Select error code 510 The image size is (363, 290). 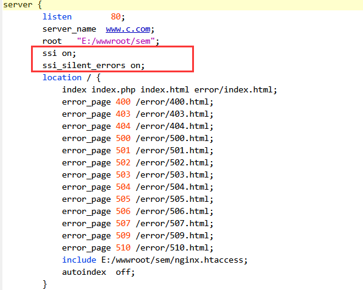pos(123,248)
